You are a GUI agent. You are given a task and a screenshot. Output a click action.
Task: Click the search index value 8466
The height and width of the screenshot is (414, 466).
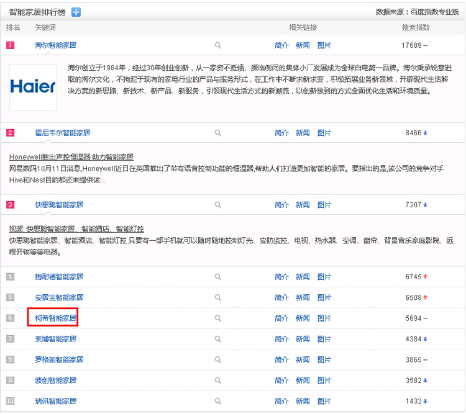point(414,132)
